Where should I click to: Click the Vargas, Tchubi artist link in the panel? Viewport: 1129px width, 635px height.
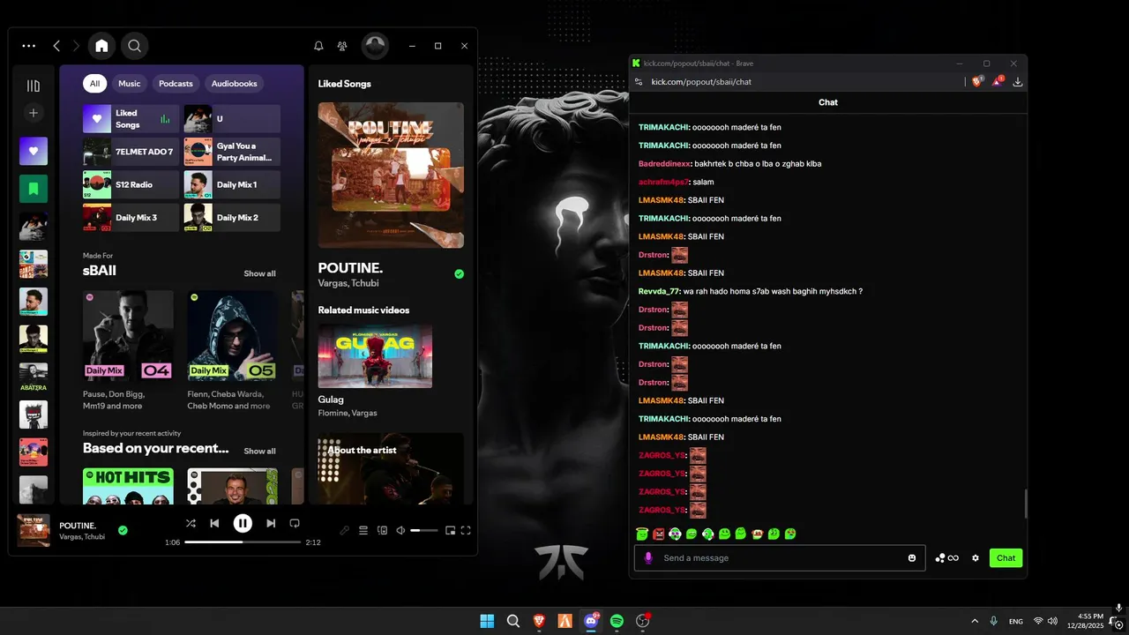coord(350,283)
